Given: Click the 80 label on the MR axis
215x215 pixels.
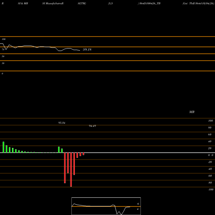Looking at the screenshot, I should [210, 128].
